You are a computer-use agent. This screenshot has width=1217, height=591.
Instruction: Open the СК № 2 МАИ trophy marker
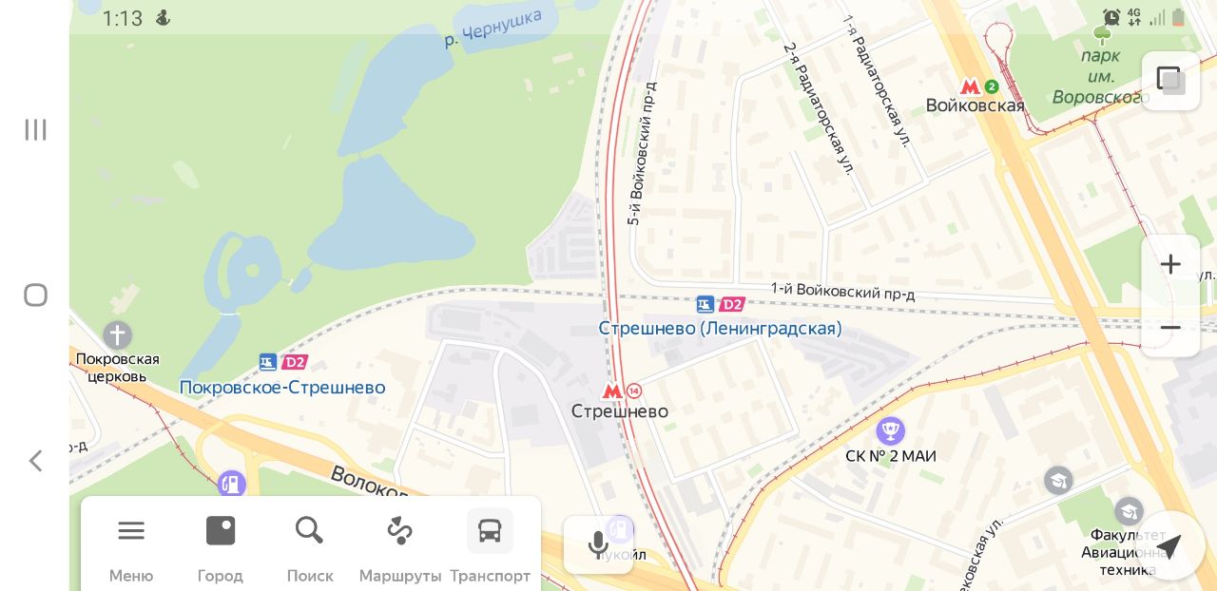click(891, 431)
